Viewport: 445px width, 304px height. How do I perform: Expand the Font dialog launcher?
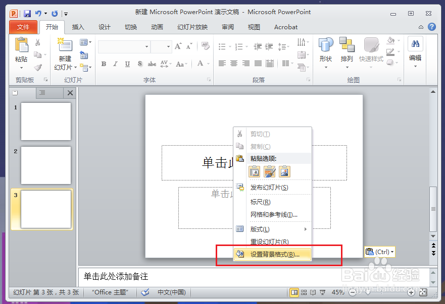point(209,80)
